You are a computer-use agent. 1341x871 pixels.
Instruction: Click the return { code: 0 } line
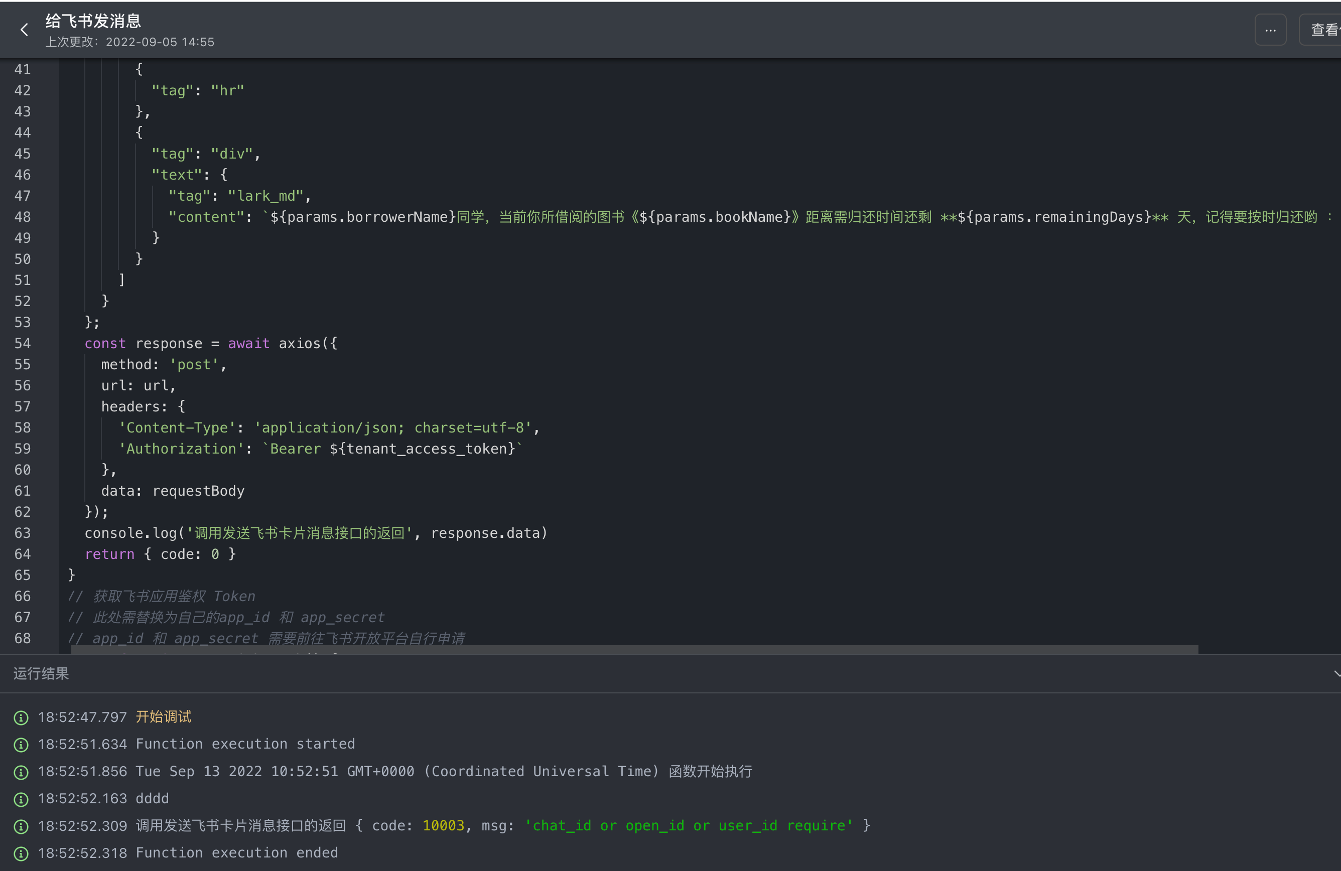tap(161, 554)
